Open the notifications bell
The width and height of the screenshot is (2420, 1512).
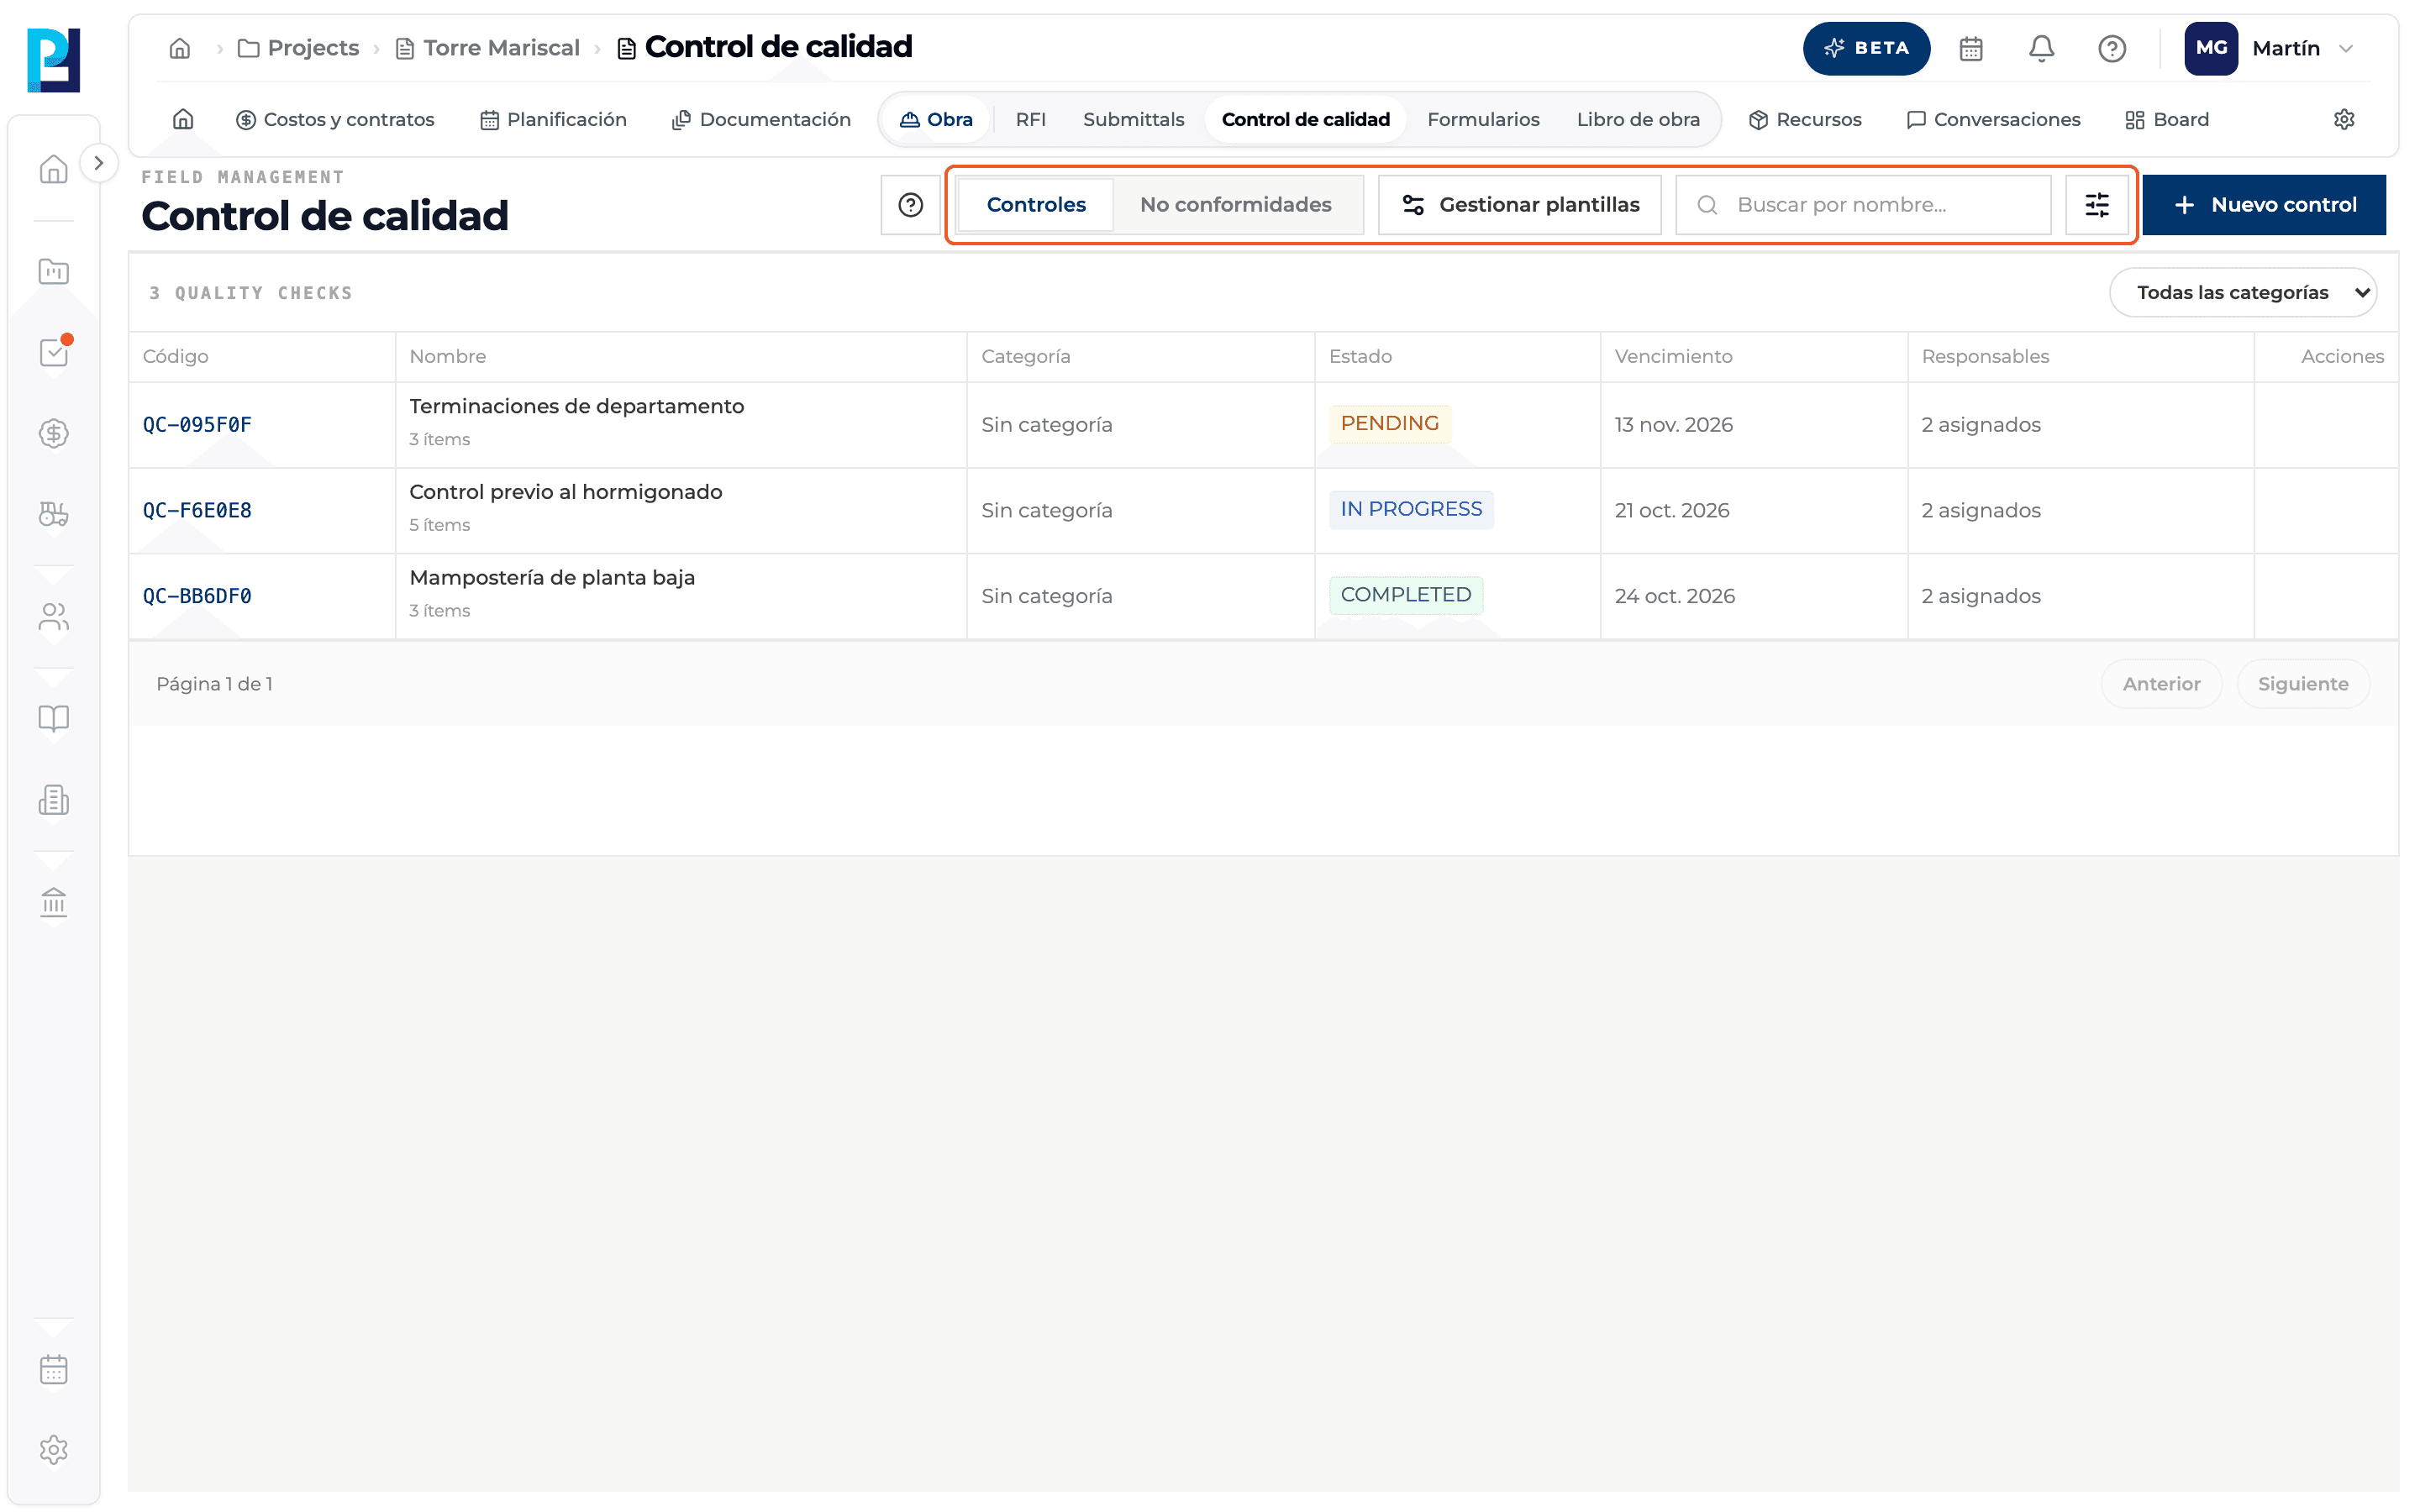2041,48
